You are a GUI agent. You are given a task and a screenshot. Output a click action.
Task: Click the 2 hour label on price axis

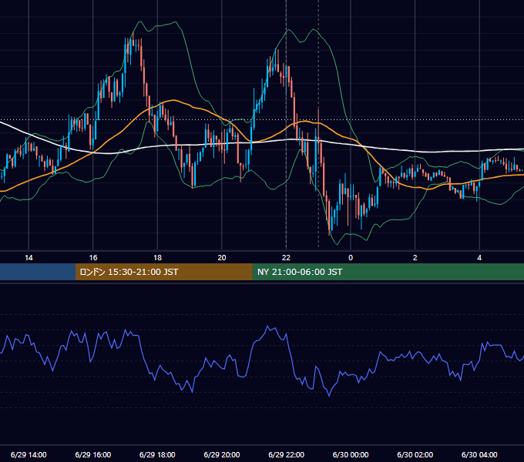coord(415,258)
